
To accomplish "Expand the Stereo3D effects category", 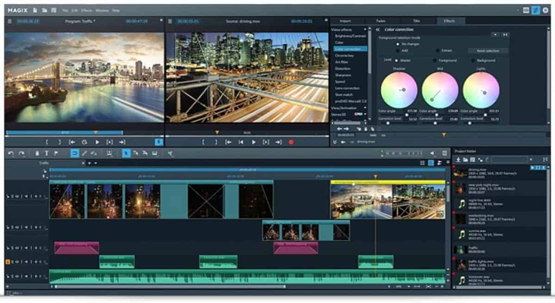I will [365, 114].
